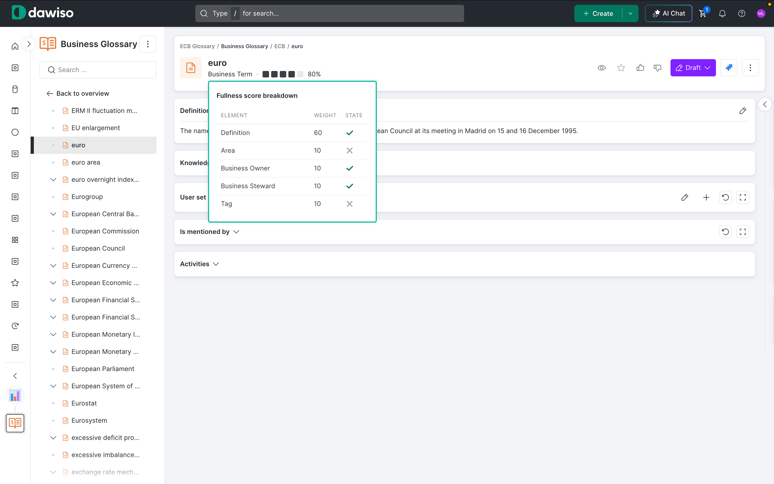Edit the Definition with pencil icon
This screenshot has height=484, width=774.
tap(743, 111)
